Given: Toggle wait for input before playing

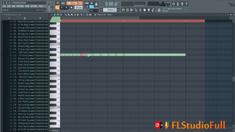Looking at the screenshot, I should click(64, 3).
